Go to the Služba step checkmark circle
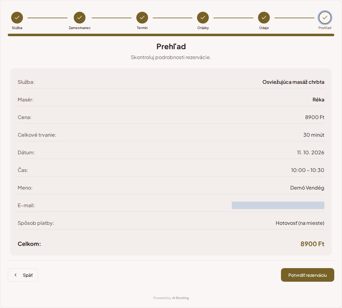Viewport: 342px width, 308px height. pyautogui.click(x=17, y=18)
